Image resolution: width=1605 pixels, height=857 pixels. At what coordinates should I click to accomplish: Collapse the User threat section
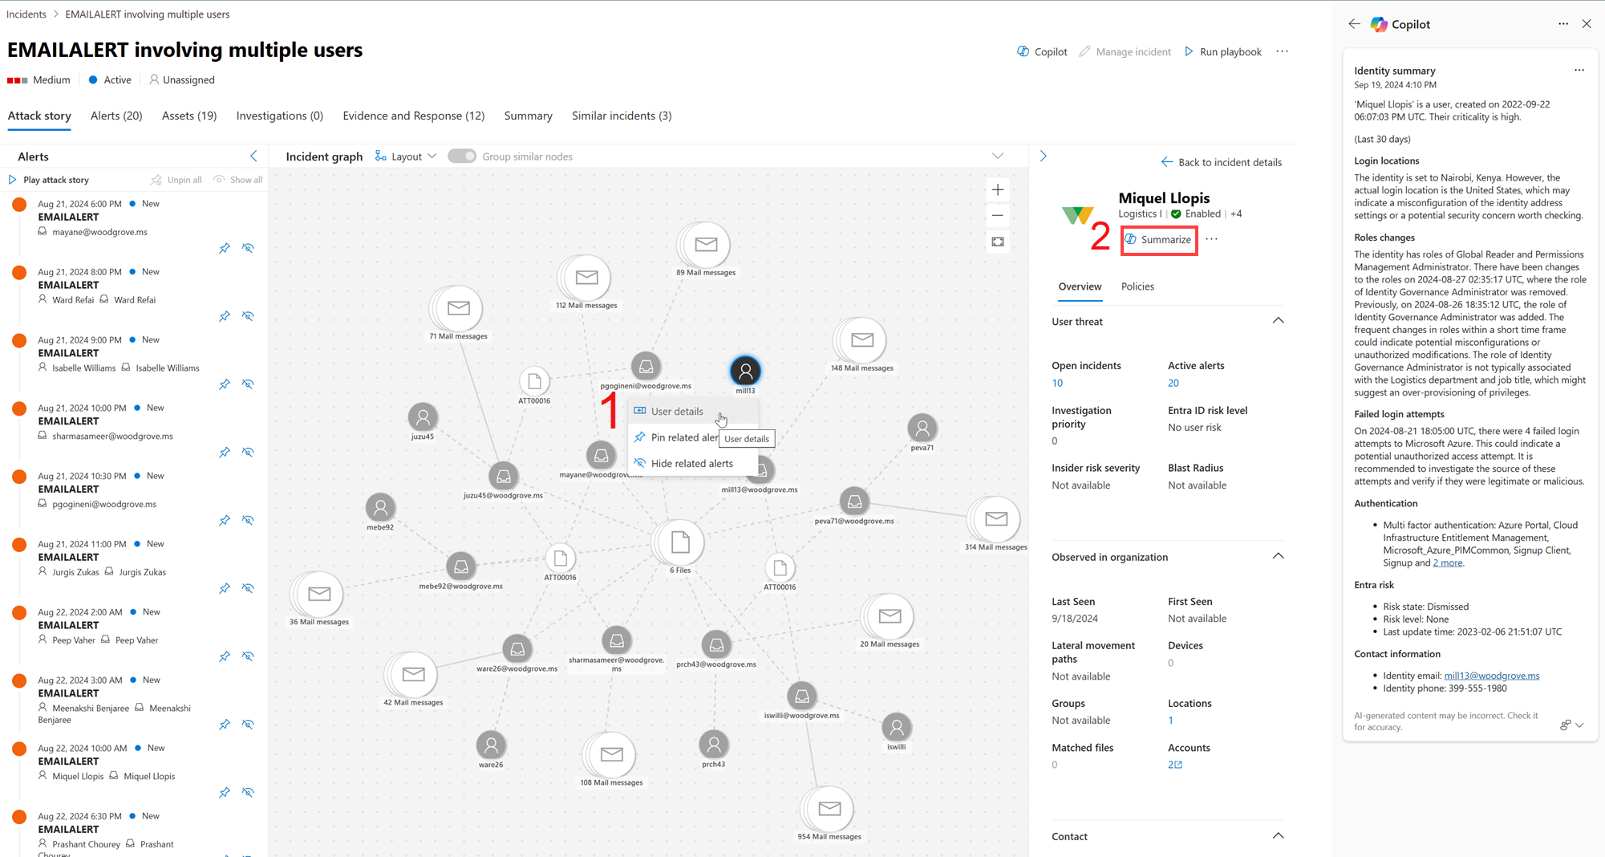click(1278, 321)
